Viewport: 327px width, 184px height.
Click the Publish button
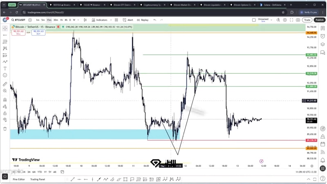click(319, 20)
